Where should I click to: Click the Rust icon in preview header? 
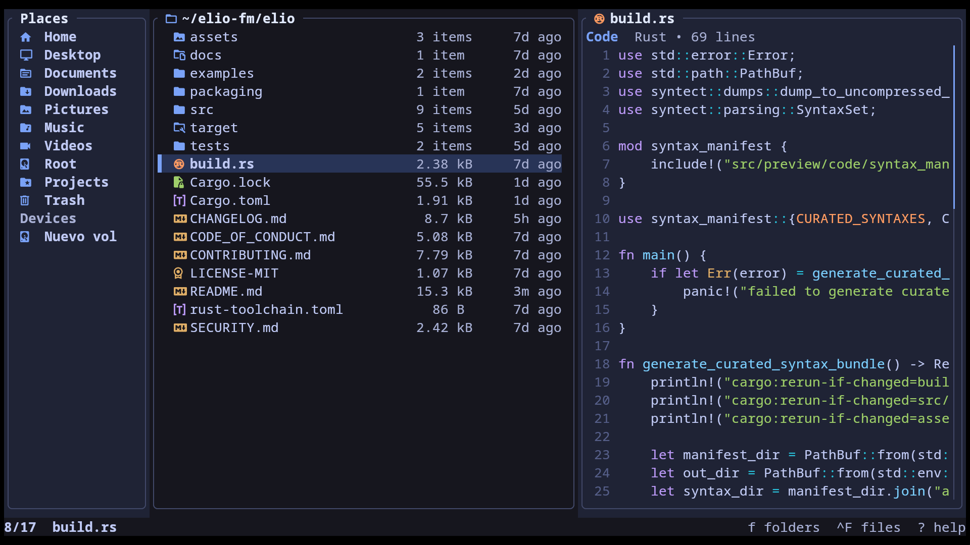[599, 19]
